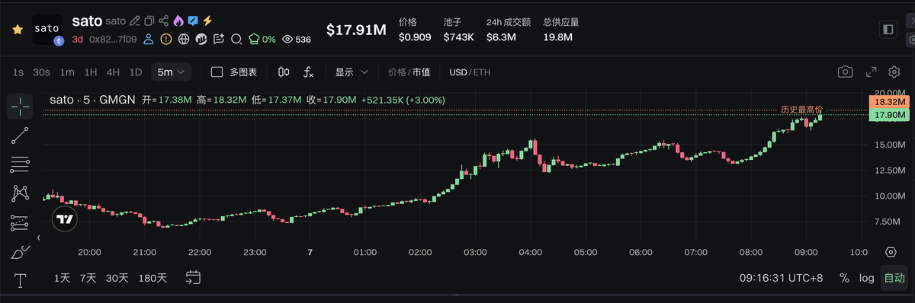The height and width of the screenshot is (303, 915).
Task: Enable the 多图表 multi-chart checkbox
Action: tap(217, 72)
